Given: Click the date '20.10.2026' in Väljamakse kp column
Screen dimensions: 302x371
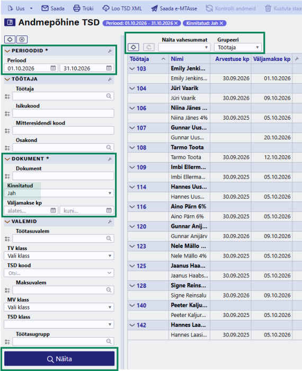Looking at the screenshot, I should coord(277,137).
